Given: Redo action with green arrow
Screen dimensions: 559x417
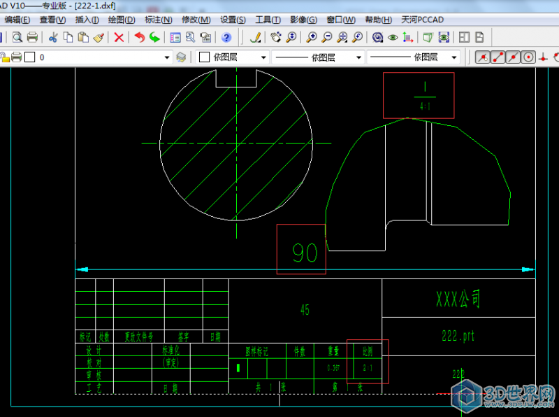Looking at the screenshot, I should pyautogui.click(x=154, y=37).
